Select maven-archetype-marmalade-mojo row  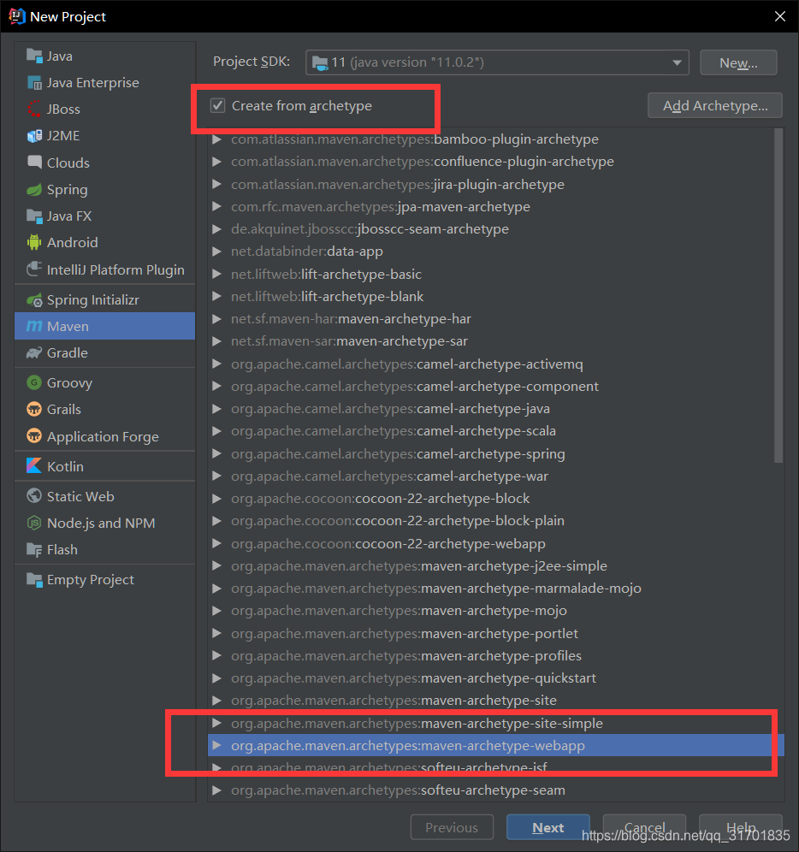[x=495, y=588]
